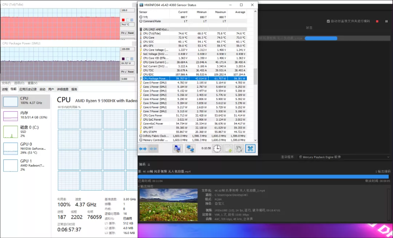Click encoding panel hamburger menu icon
Screen dimensions: 393x238
click(x=148, y=165)
